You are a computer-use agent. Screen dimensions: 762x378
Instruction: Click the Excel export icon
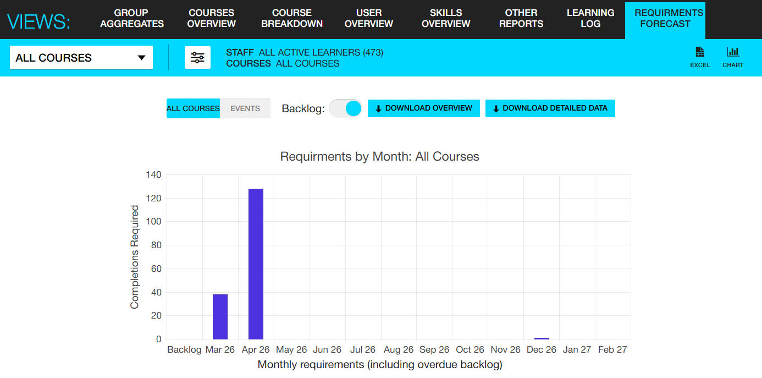699,52
